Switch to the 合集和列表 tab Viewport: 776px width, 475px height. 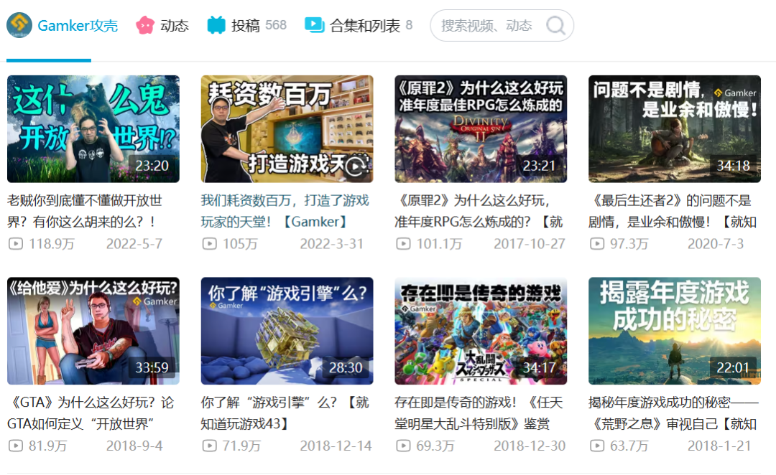[x=359, y=25]
